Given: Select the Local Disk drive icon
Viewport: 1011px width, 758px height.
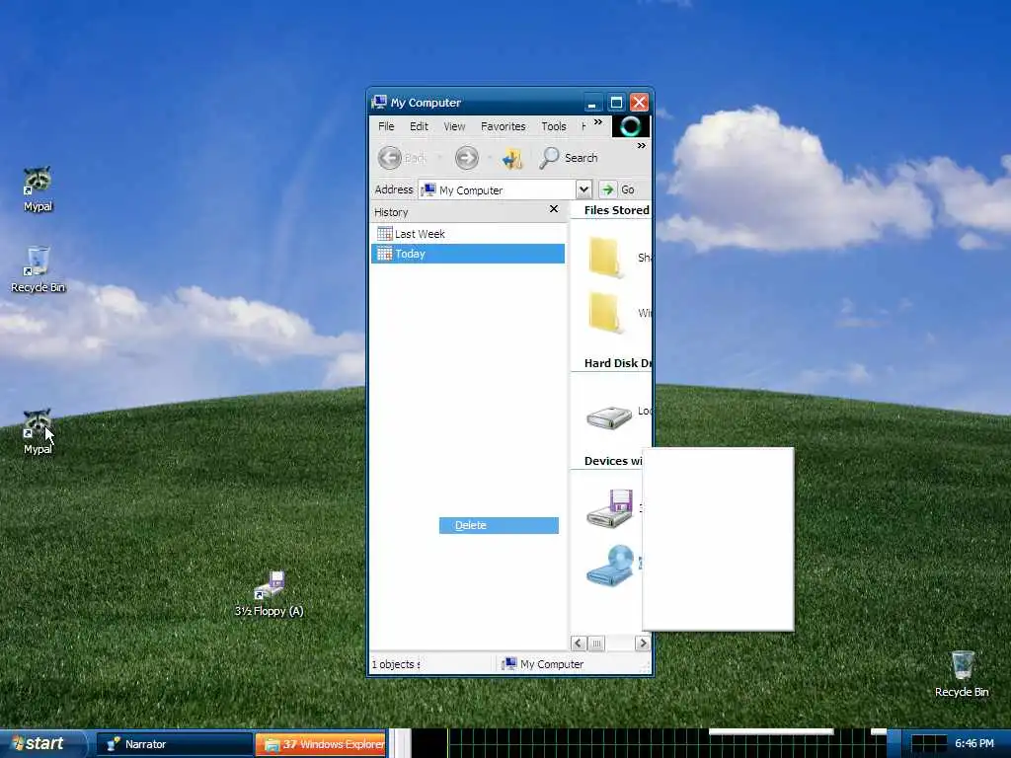Looking at the screenshot, I should coord(609,417).
